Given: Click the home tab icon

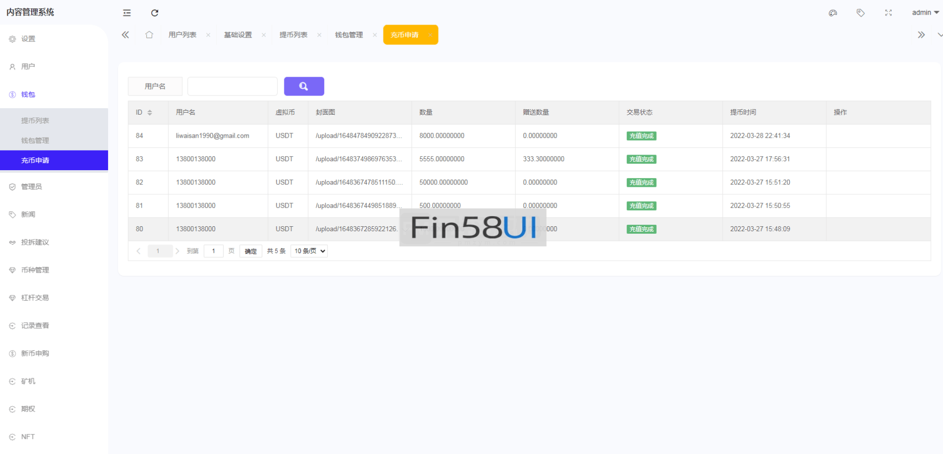Looking at the screenshot, I should (x=149, y=35).
